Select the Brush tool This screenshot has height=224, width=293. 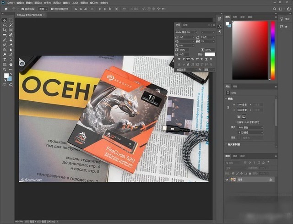click(x=5, y=40)
